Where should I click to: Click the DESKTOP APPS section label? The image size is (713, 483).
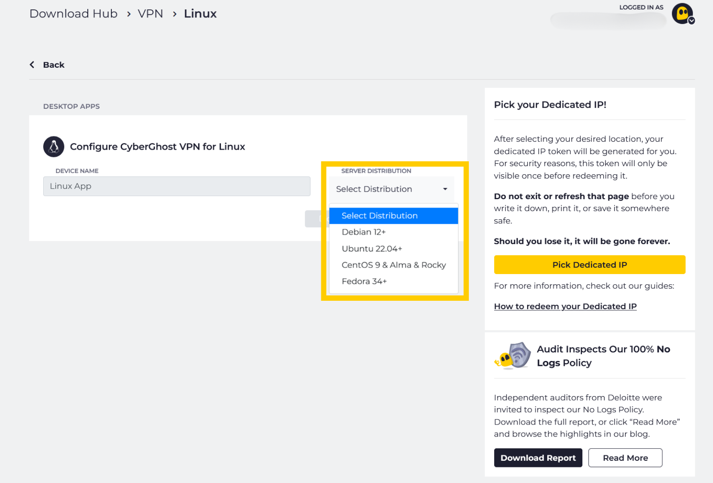pos(71,106)
